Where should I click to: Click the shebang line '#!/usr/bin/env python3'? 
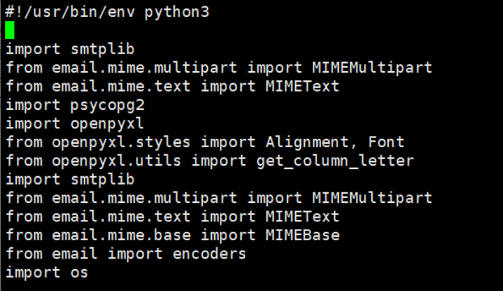coord(107,12)
